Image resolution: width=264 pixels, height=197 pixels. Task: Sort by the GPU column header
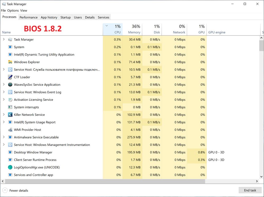[x=197, y=29]
